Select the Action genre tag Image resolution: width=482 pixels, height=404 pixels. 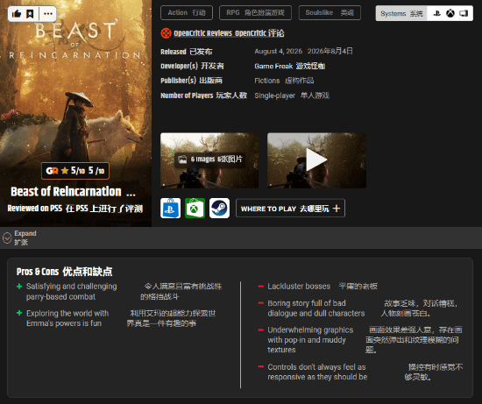click(x=187, y=13)
